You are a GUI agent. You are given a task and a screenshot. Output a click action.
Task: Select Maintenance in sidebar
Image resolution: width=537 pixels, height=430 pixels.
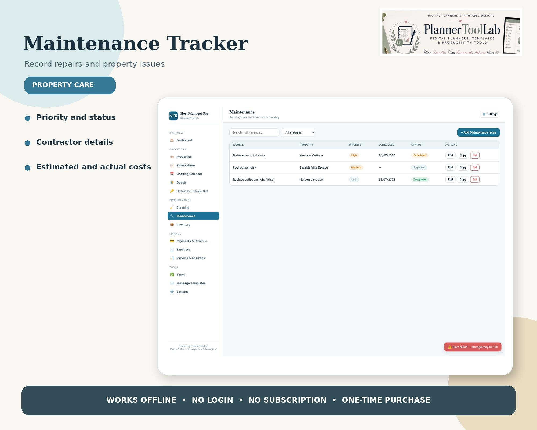pyautogui.click(x=193, y=216)
